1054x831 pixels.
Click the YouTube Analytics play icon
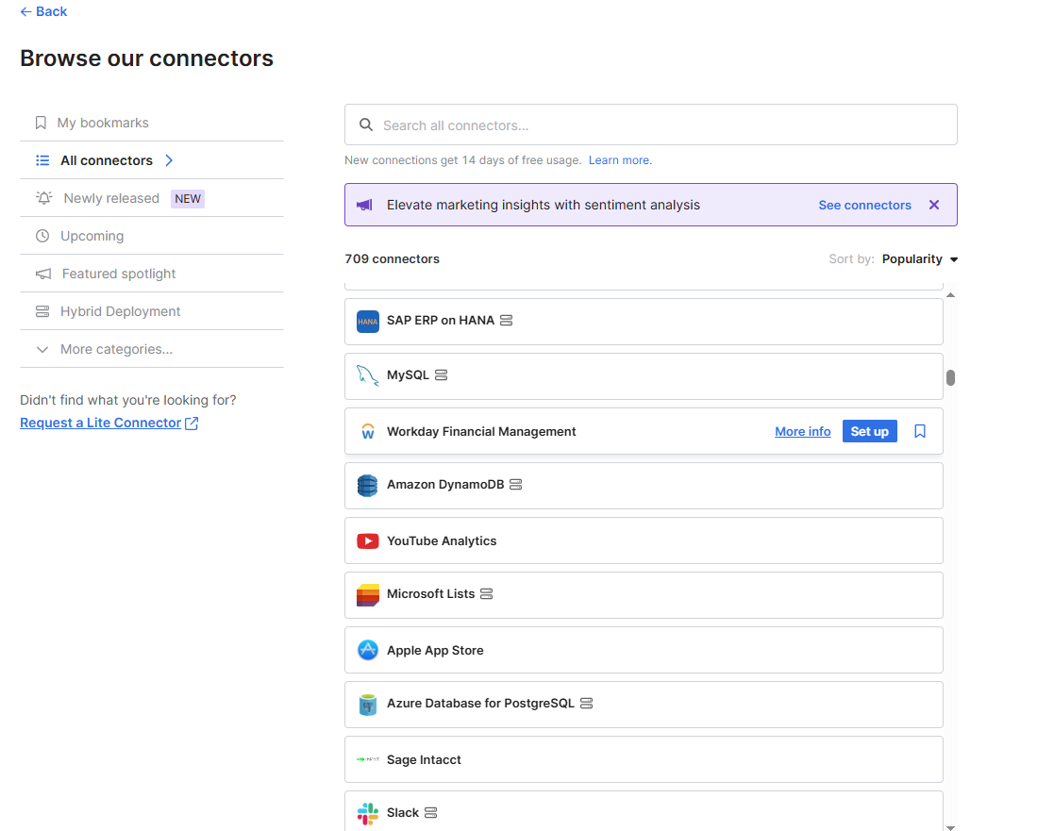(x=367, y=540)
